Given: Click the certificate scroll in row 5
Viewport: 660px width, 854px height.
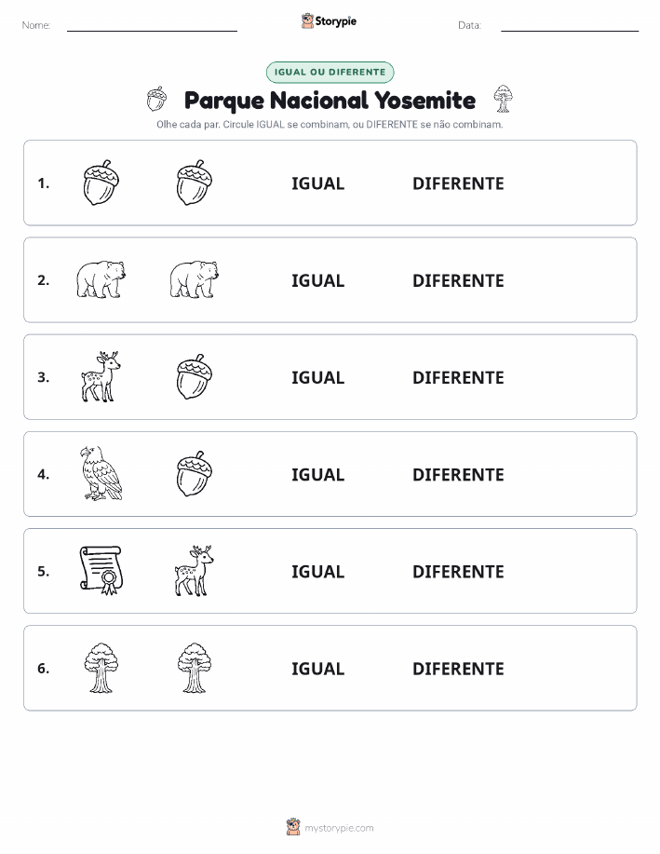Looking at the screenshot, I should coord(101,570).
